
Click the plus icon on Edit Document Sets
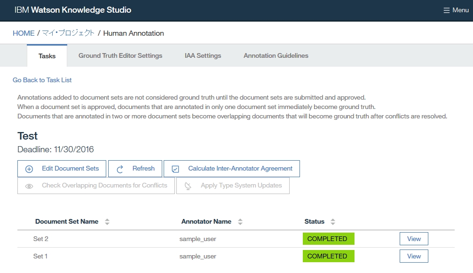point(29,169)
